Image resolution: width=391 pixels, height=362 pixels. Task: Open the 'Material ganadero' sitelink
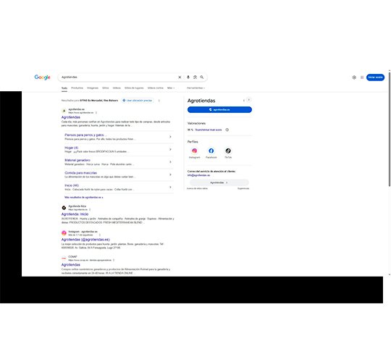pos(77,160)
